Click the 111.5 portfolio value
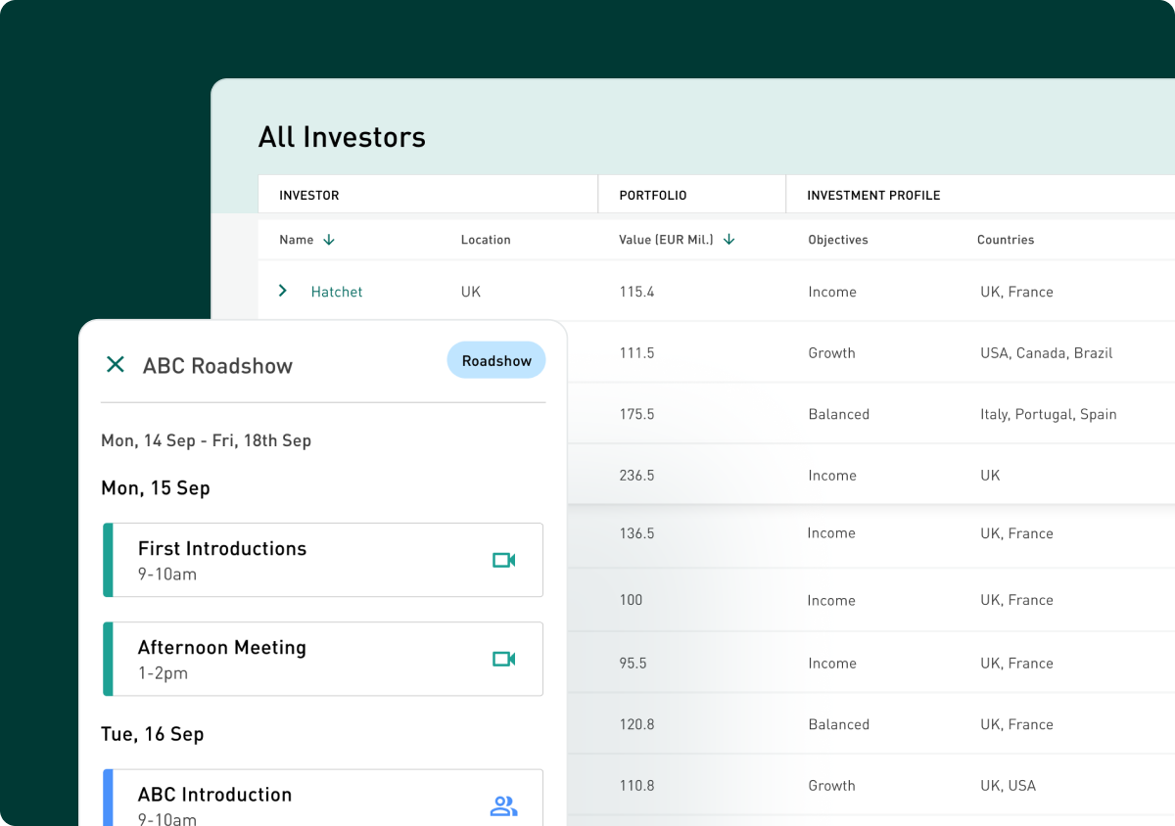 pyautogui.click(x=636, y=352)
